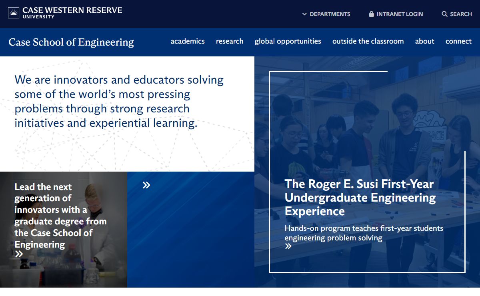Click the magnifying glass search icon
This screenshot has height=296, width=480.
point(444,14)
